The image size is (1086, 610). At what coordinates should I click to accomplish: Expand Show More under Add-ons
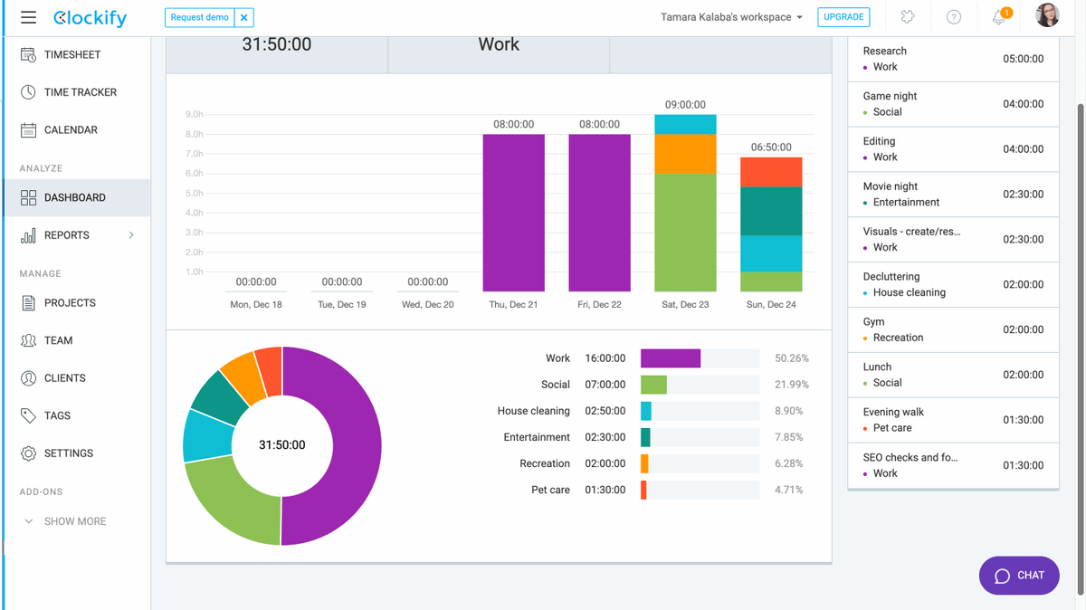point(74,521)
